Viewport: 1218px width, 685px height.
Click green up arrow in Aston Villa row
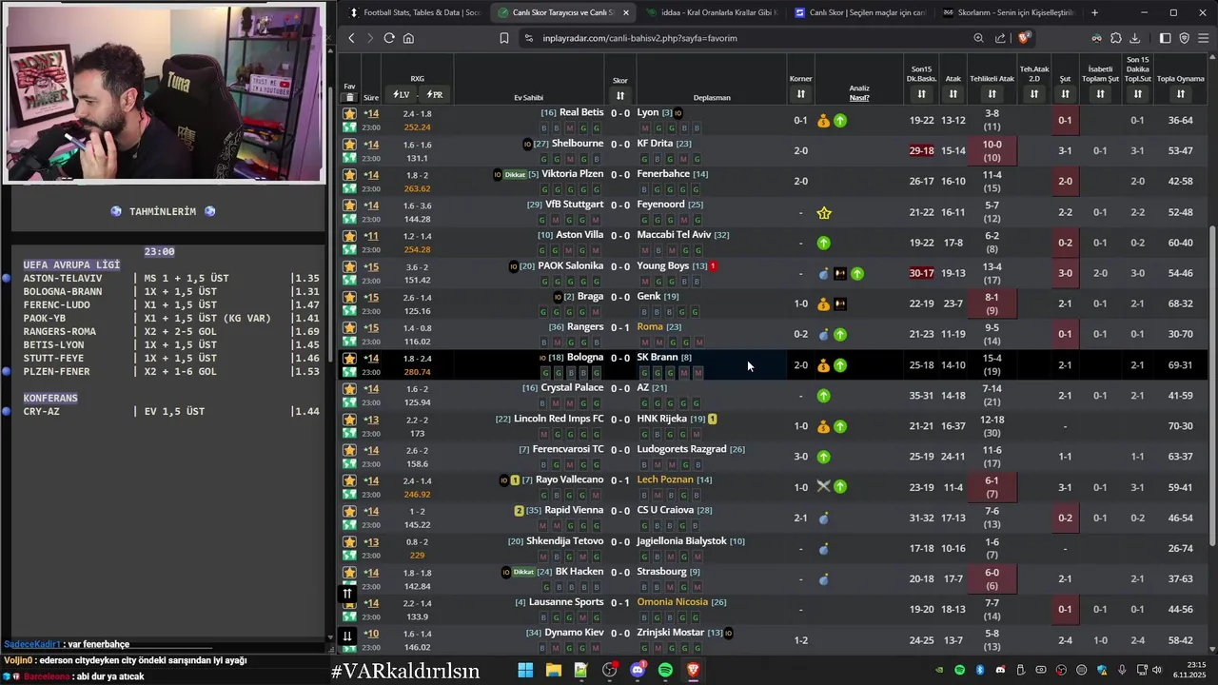pos(824,243)
